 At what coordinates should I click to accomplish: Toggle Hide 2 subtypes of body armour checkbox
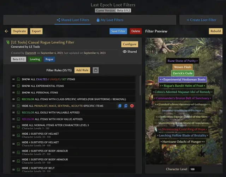pos(18,152)
